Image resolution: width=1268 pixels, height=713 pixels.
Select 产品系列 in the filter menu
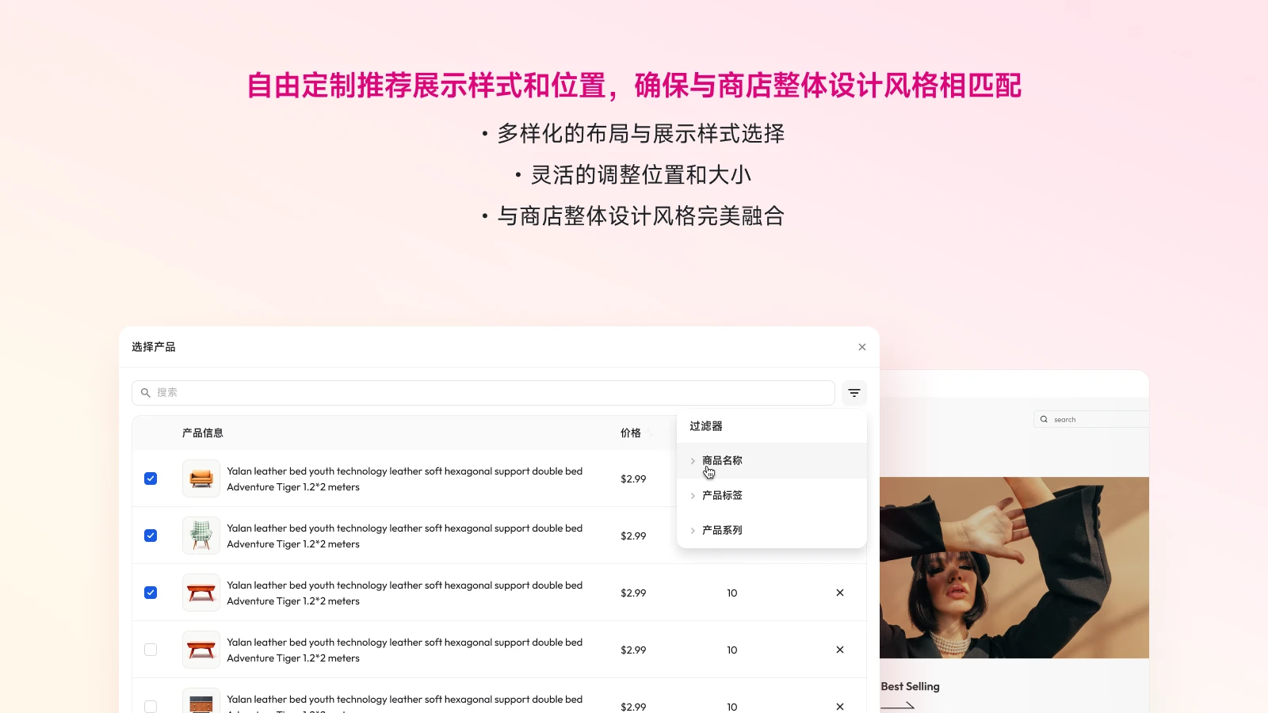[x=771, y=530]
